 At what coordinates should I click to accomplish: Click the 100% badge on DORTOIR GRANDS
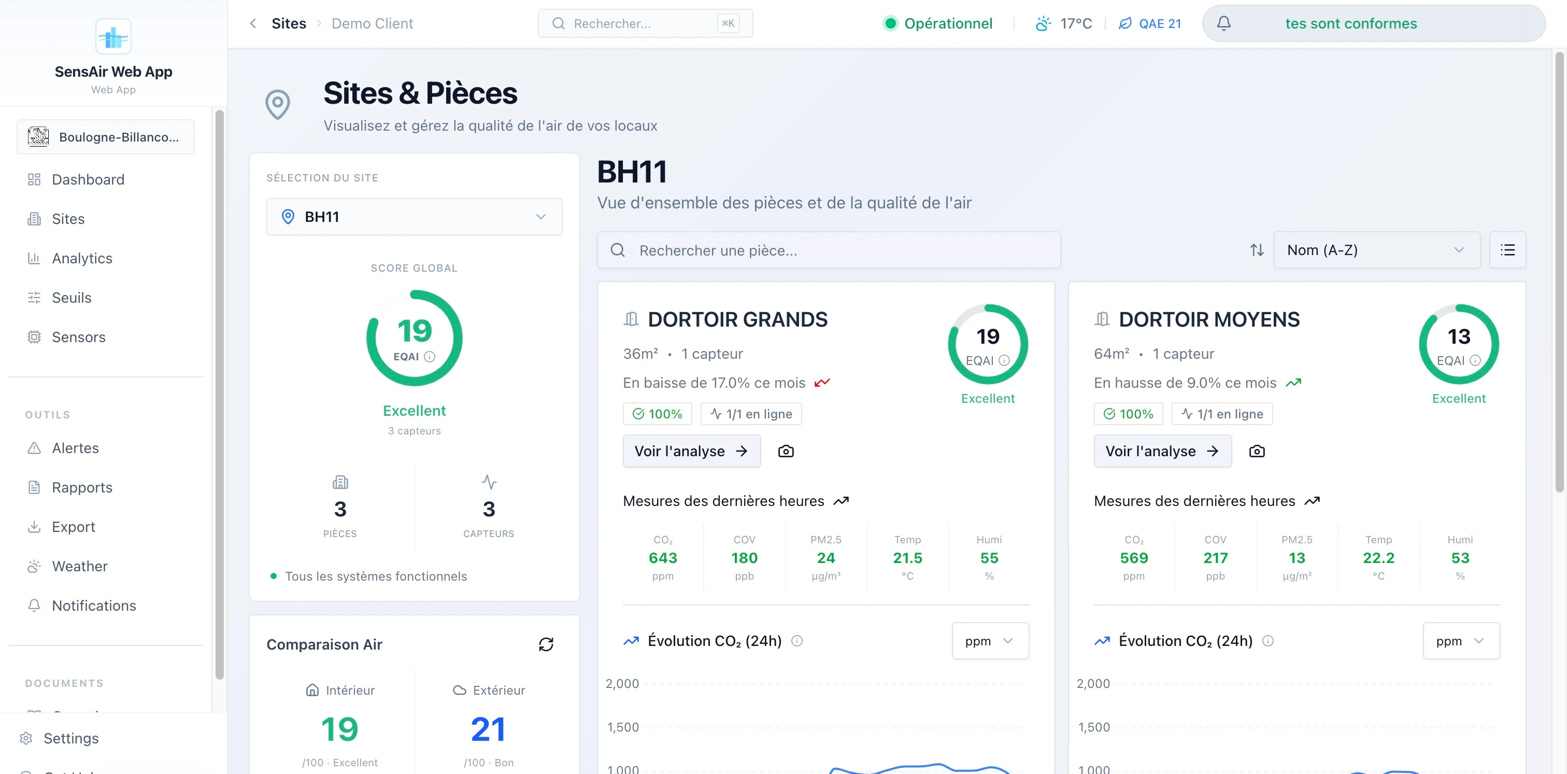click(x=657, y=414)
